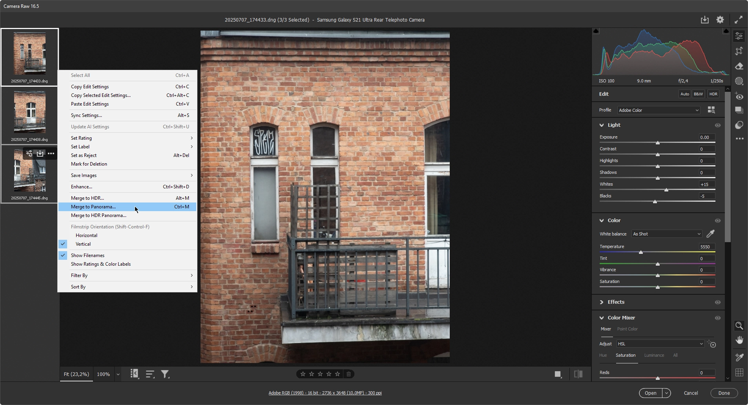Collapse the Color section

(602, 221)
